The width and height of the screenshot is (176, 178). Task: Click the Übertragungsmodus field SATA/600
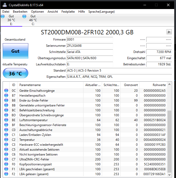point(90,58)
